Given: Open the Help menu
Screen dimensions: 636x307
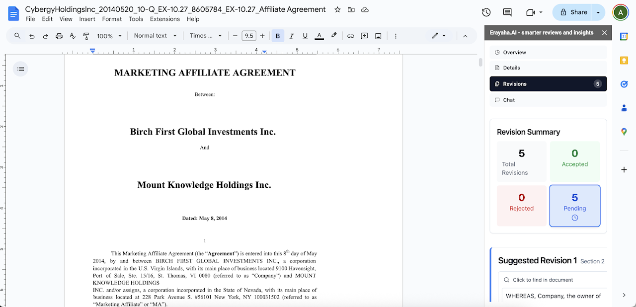Looking at the screenshot, I should click(193, 19).
